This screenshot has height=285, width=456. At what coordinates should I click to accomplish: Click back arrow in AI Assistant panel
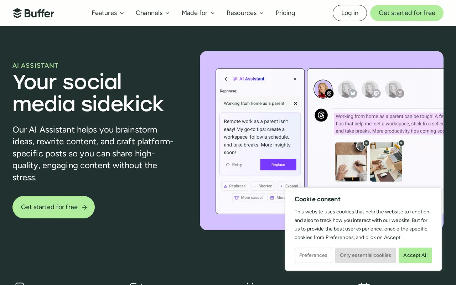226,79
